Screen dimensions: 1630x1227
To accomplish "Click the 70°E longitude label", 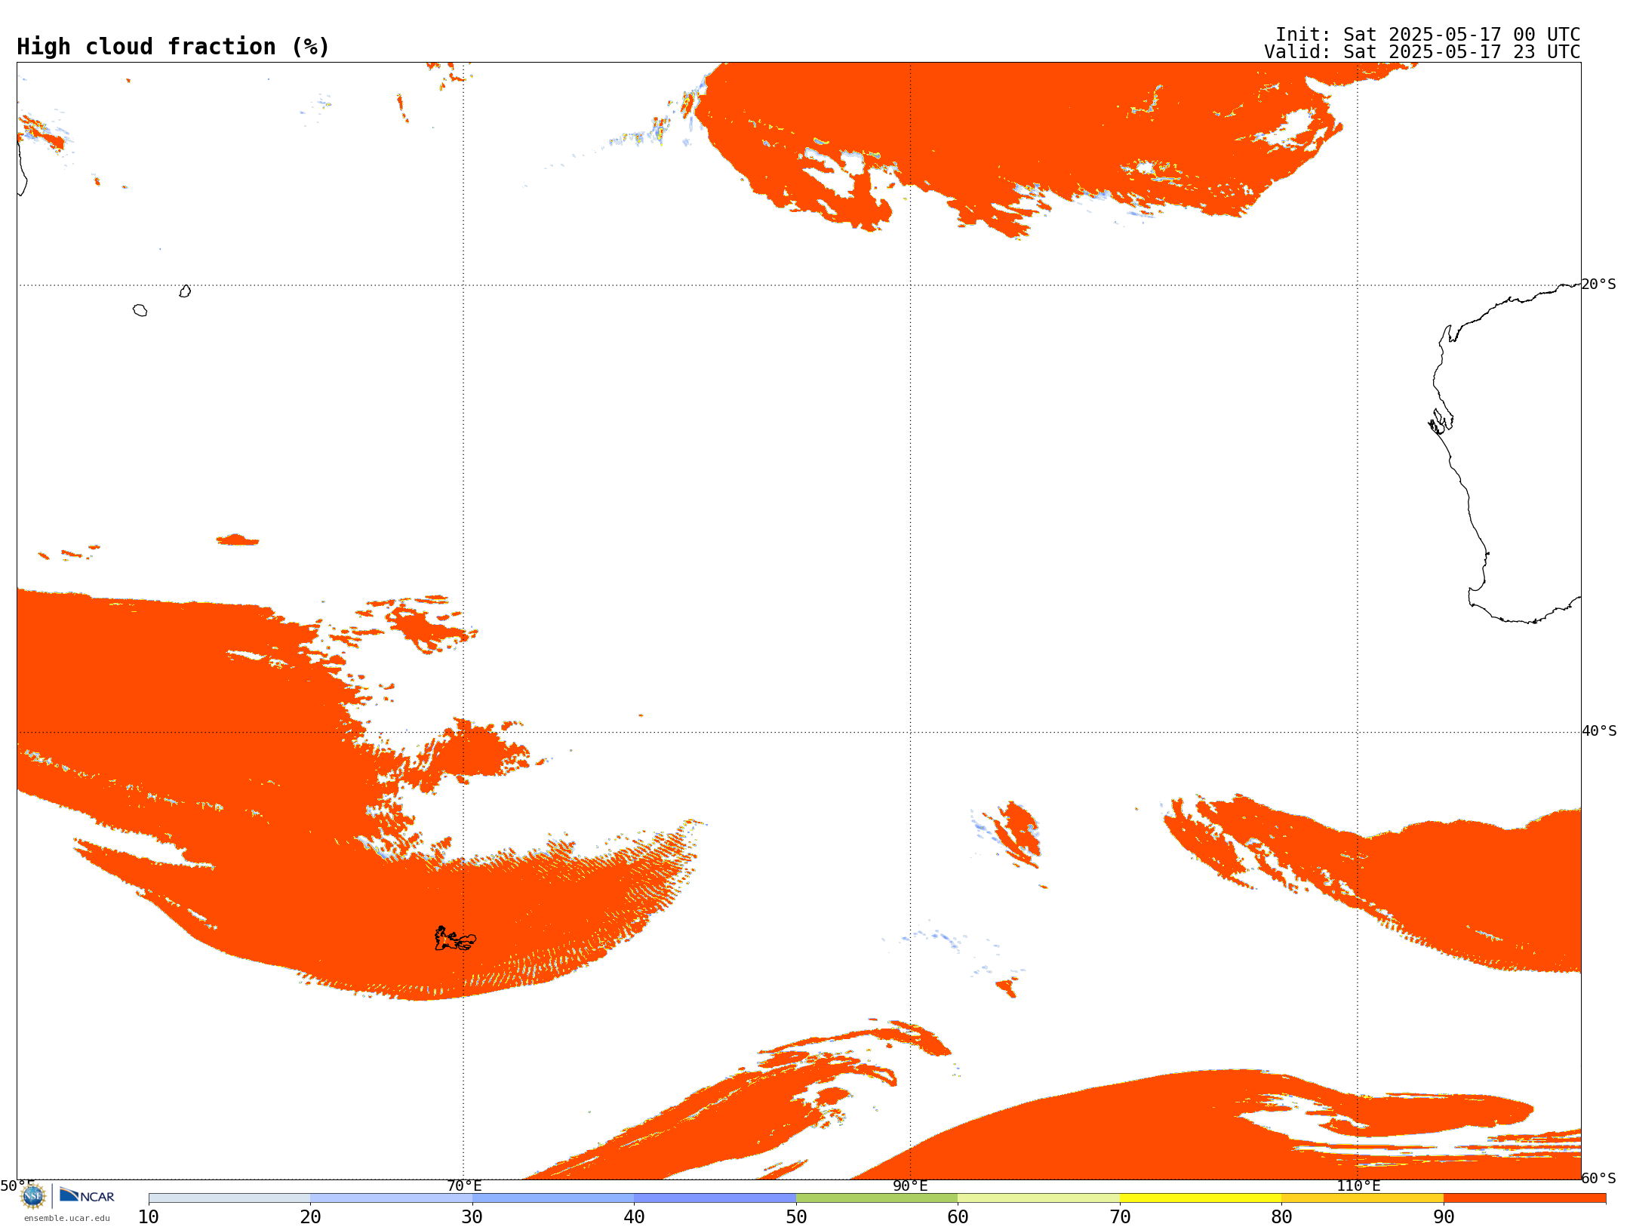I will click(x=464, y=1185).
